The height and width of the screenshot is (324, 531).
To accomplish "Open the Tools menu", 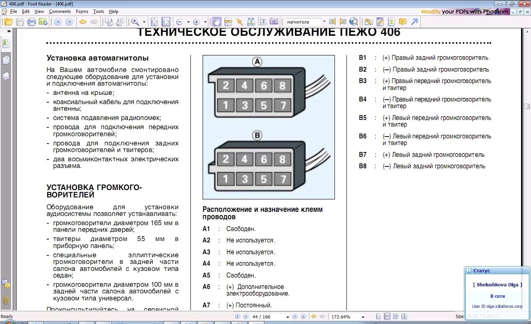I will pos(98,11).
